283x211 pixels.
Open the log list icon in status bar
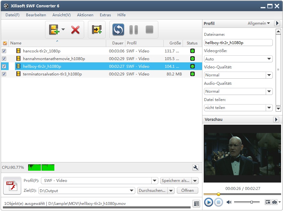point(196,204)
